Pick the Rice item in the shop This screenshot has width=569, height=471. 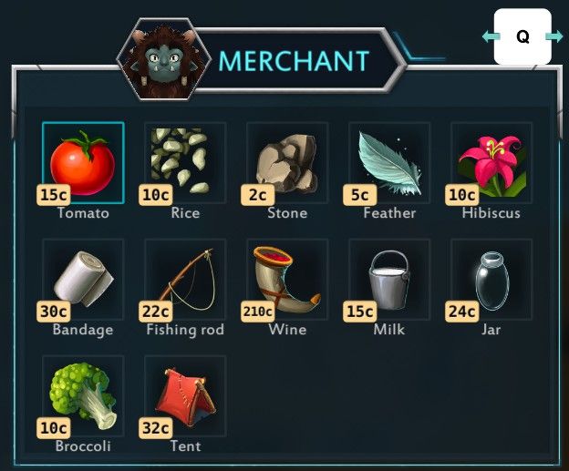(185, 163)
